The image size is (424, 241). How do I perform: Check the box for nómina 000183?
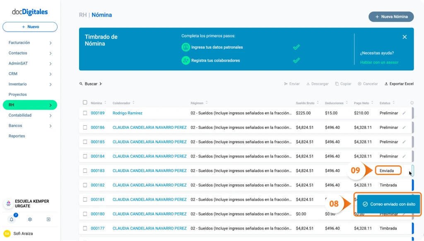click(x=85, y=171)
